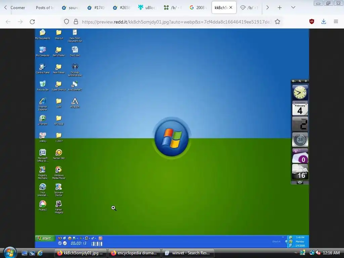Open the muted volume tray icon
The height and width of the screenshot is (258, 344).
(x=318, y=253)
